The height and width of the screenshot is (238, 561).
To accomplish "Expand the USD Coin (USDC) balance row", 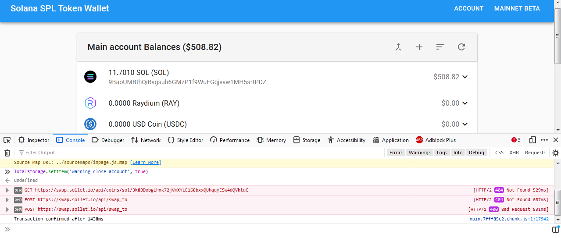I will (x=465, y=124).
